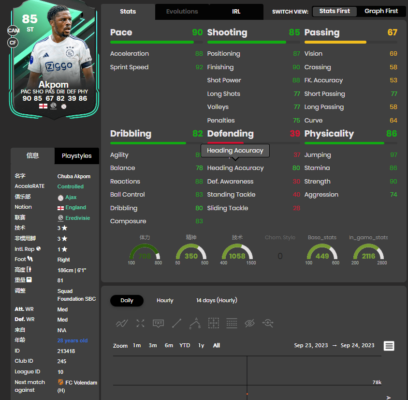Open the Evolutions tab
Image resolution: width=408 pixels, height=400 pixels.
tap(182, 12)
